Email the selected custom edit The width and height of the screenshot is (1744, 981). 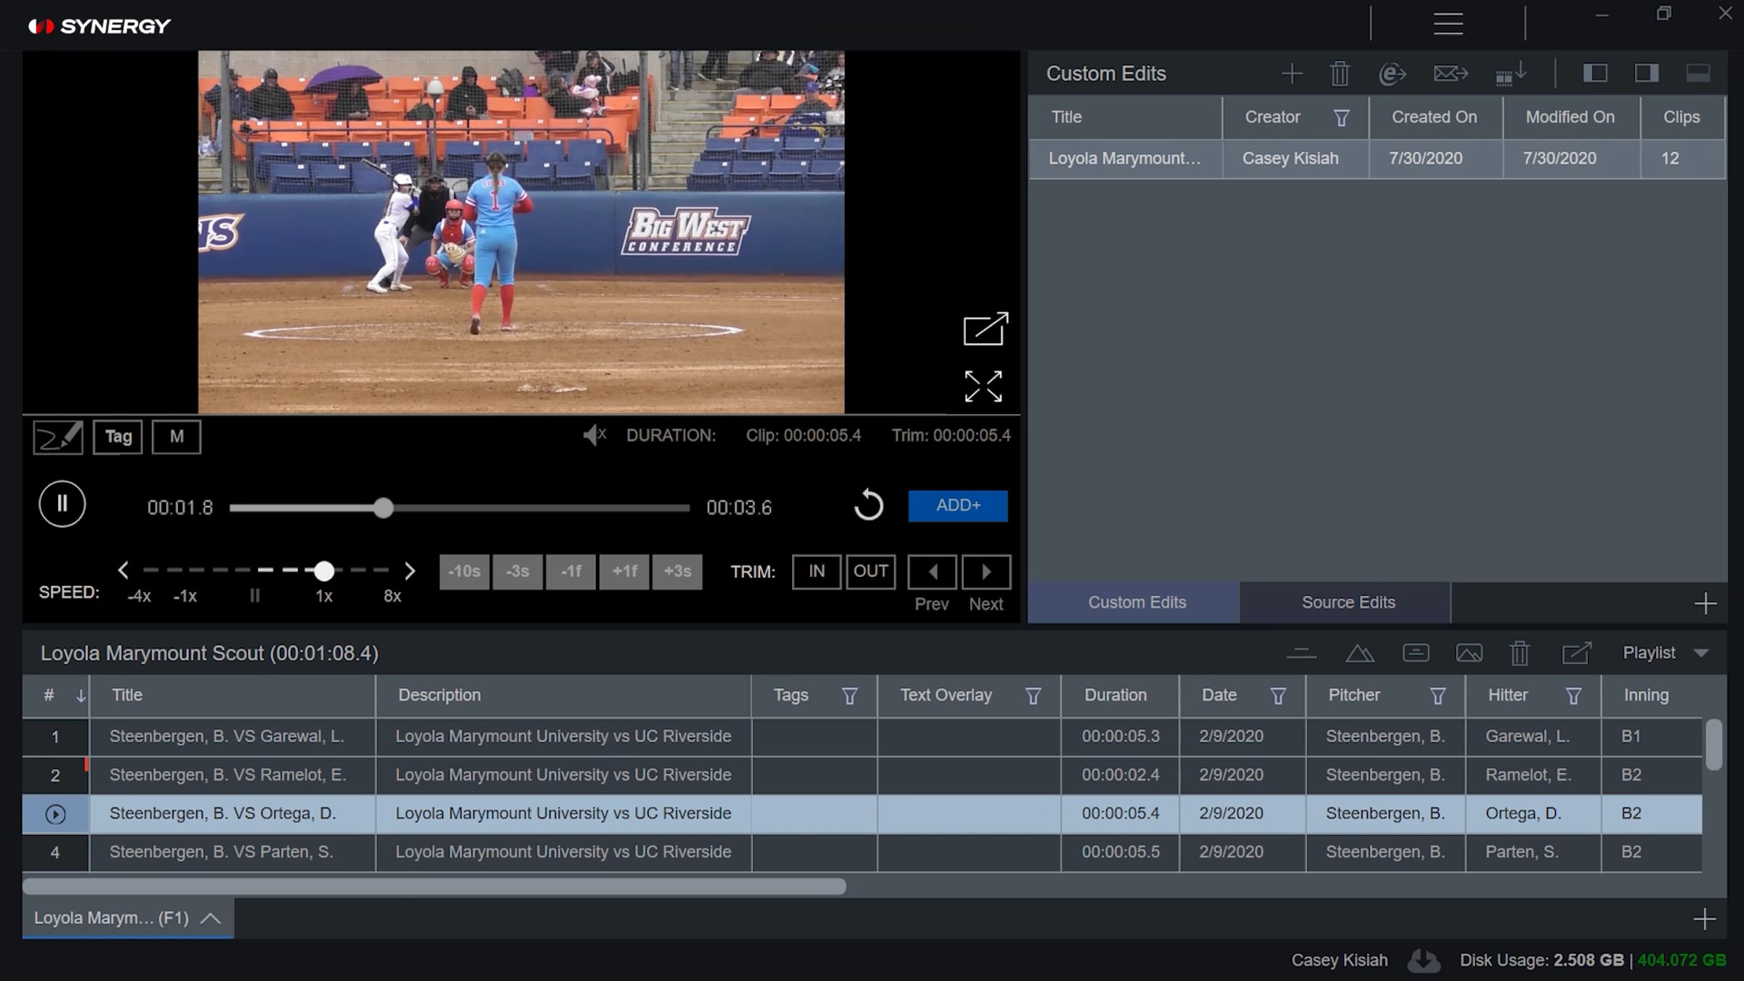click(x=1450, y=73)
